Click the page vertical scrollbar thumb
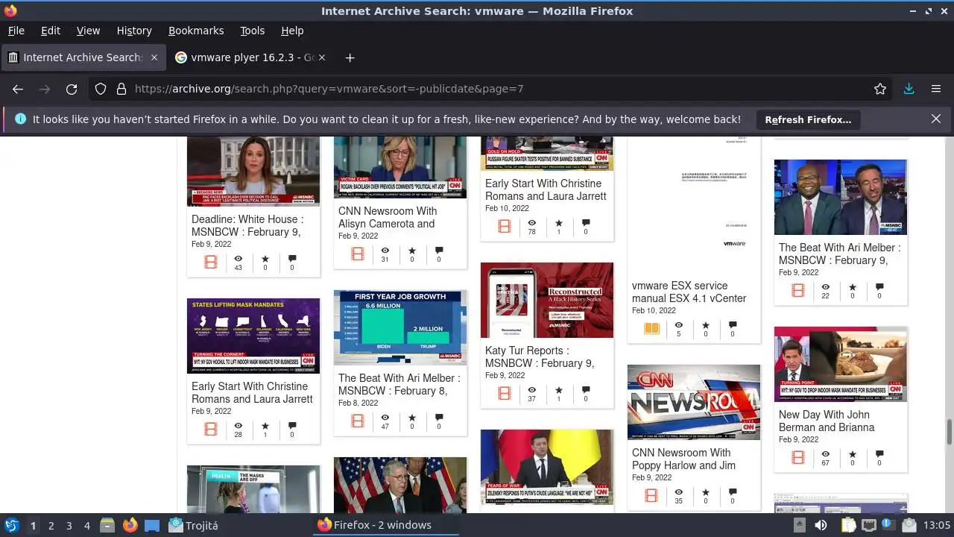 [x=949, y=432]
